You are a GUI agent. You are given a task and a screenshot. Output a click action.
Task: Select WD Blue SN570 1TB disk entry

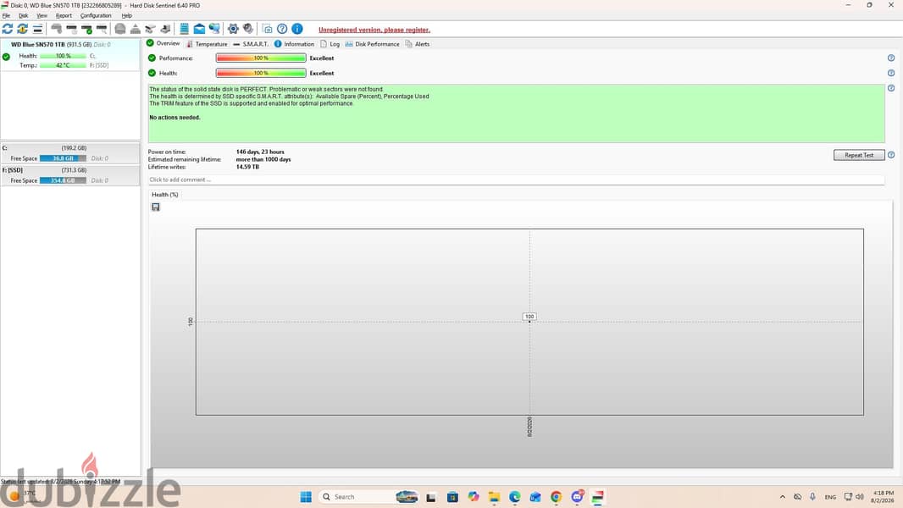click(x=69, y=55)
